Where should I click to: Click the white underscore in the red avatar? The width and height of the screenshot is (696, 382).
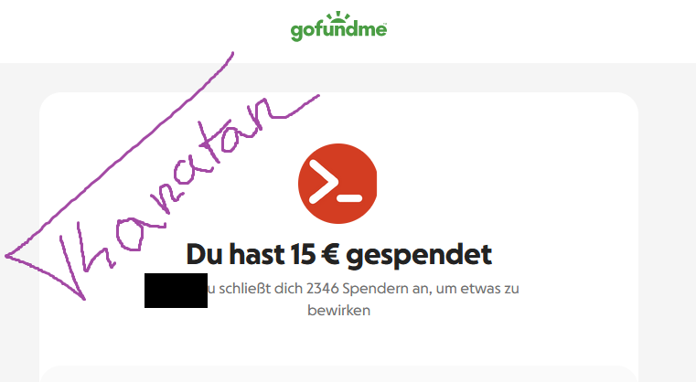point(349,198)
